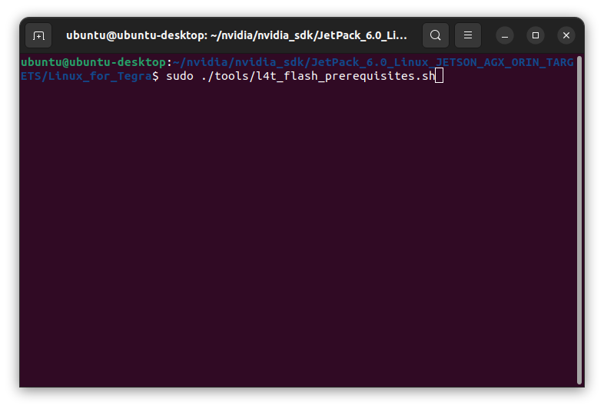
Task: Click the ubuntu@ubuntu-desktop prompt text
Action: 93,62
